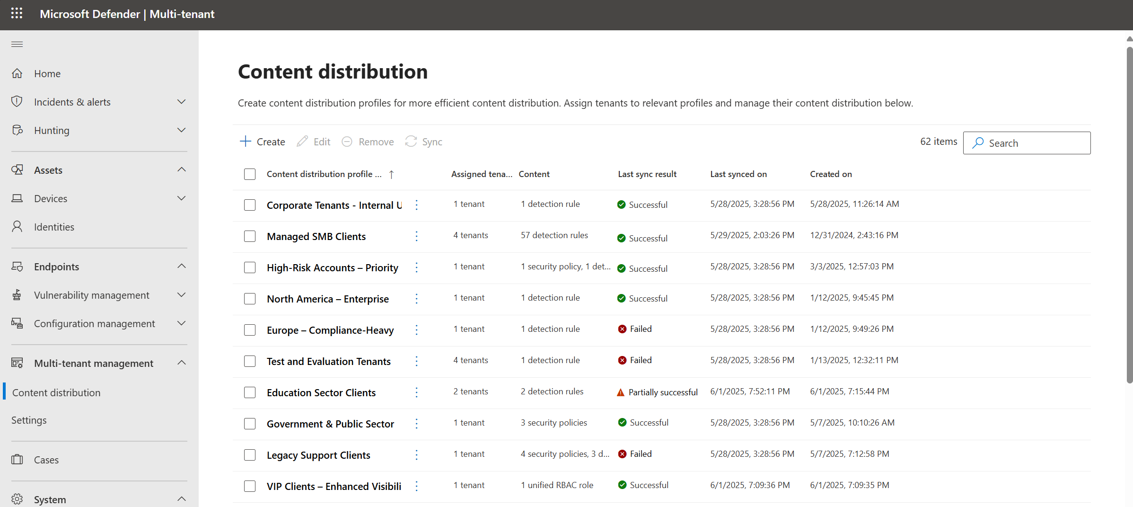Create a new distribution profile

coord(263,142)
